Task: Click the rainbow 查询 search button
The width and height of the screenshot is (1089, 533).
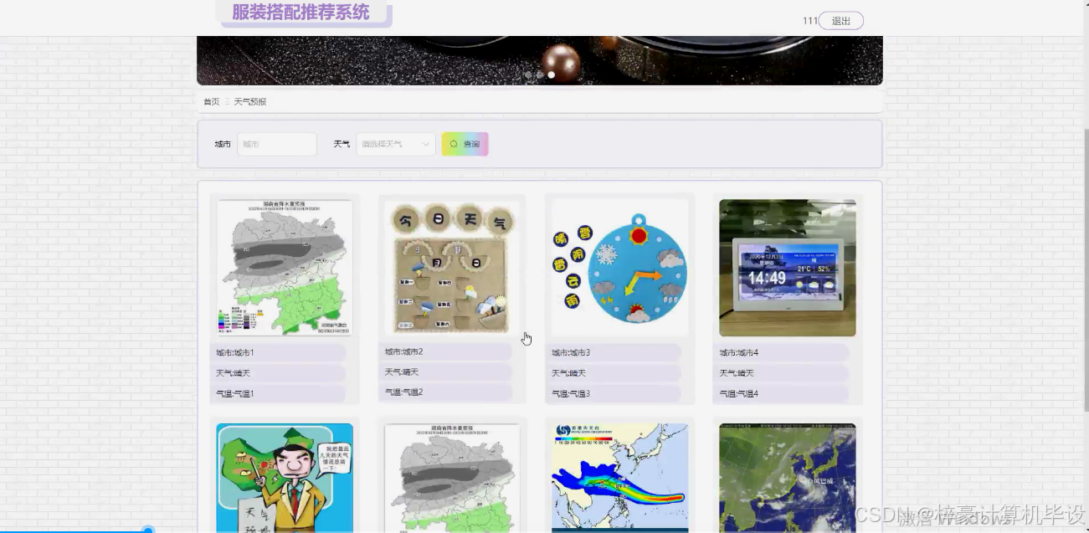Action: coord(465,144)
